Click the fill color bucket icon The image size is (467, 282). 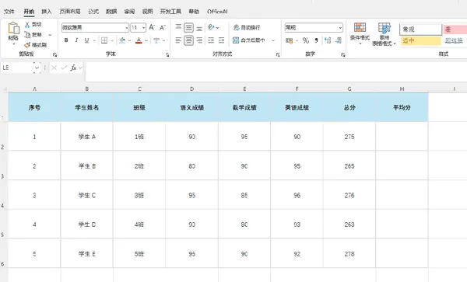122,40
